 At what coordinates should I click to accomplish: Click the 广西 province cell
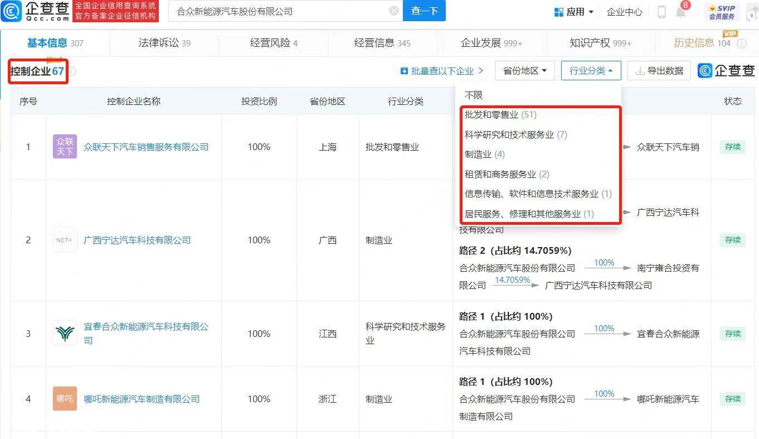[328, 240]
